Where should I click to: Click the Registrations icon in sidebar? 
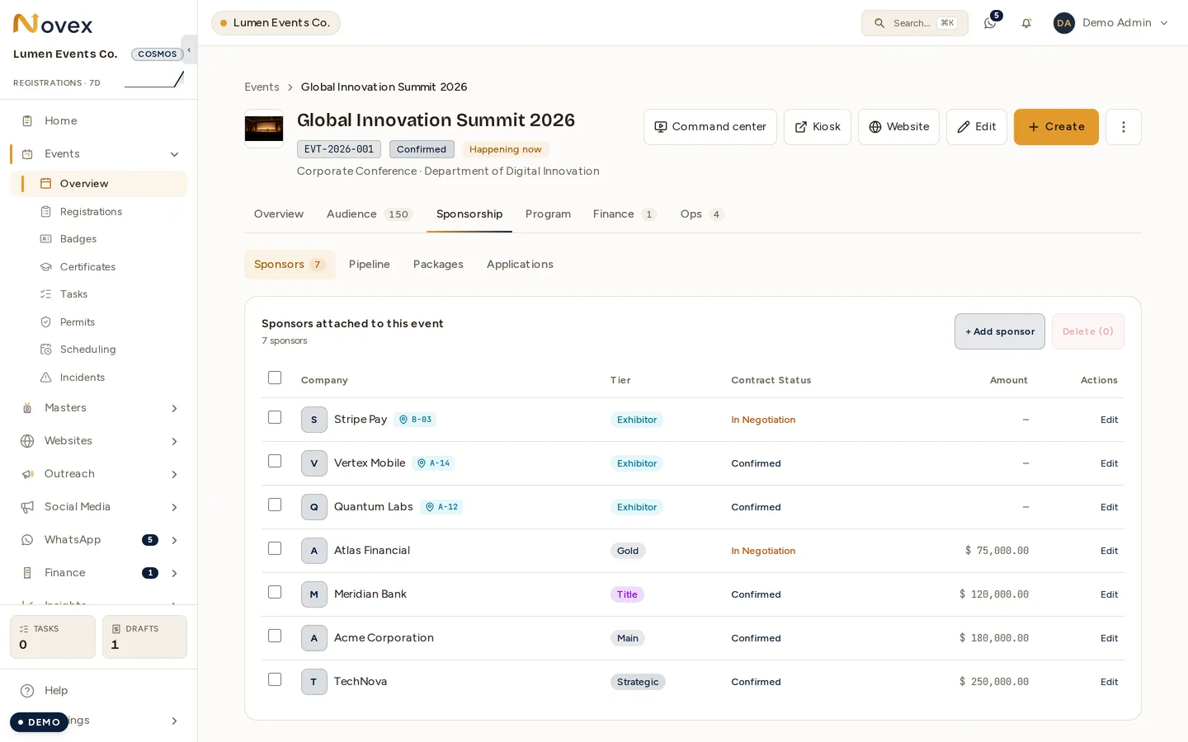pyautogui.click(x=46, y=212)
